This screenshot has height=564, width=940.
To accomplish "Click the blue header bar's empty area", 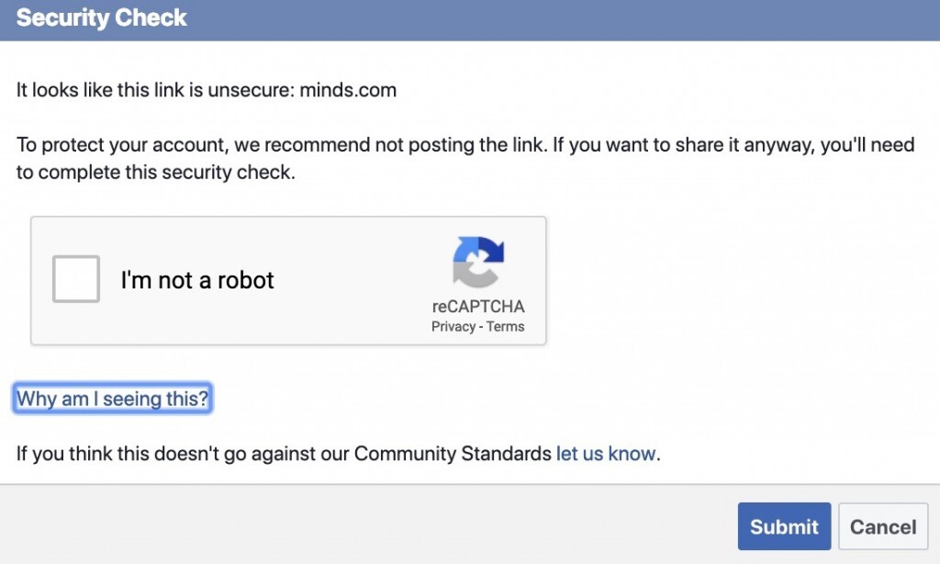I will tap(551, 18).
